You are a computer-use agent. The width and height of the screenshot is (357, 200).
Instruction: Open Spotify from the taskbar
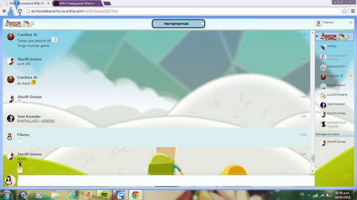tap(104, 195)
